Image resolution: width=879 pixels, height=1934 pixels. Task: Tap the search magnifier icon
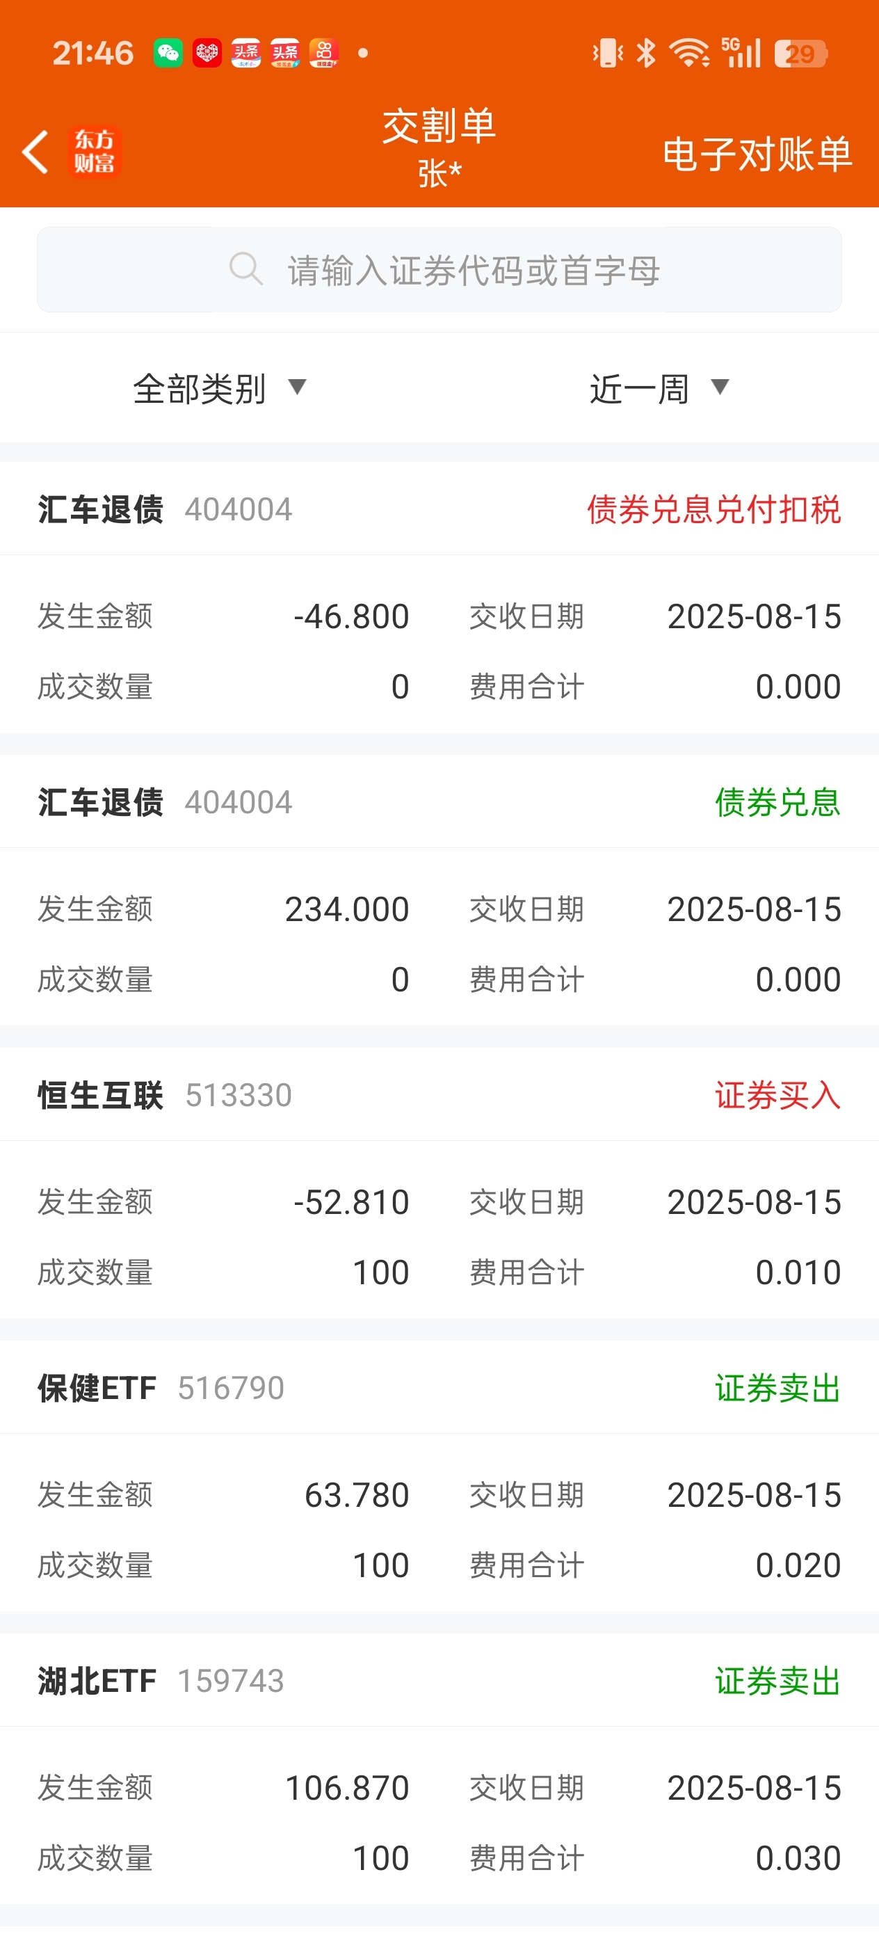coord(246,269)
